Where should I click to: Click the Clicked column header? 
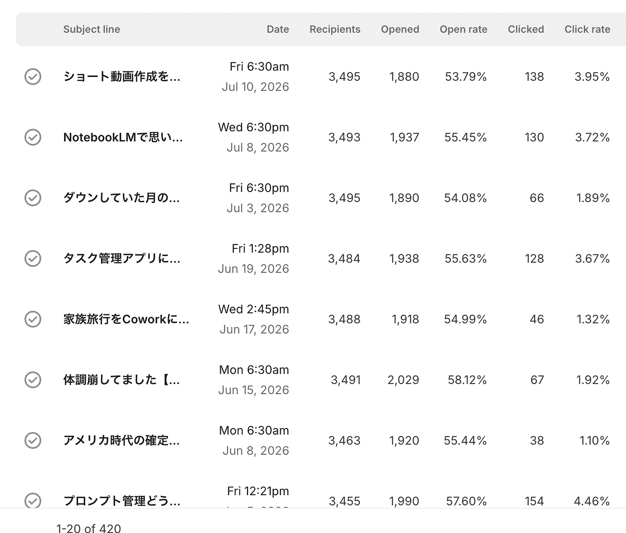coord(526,29)
